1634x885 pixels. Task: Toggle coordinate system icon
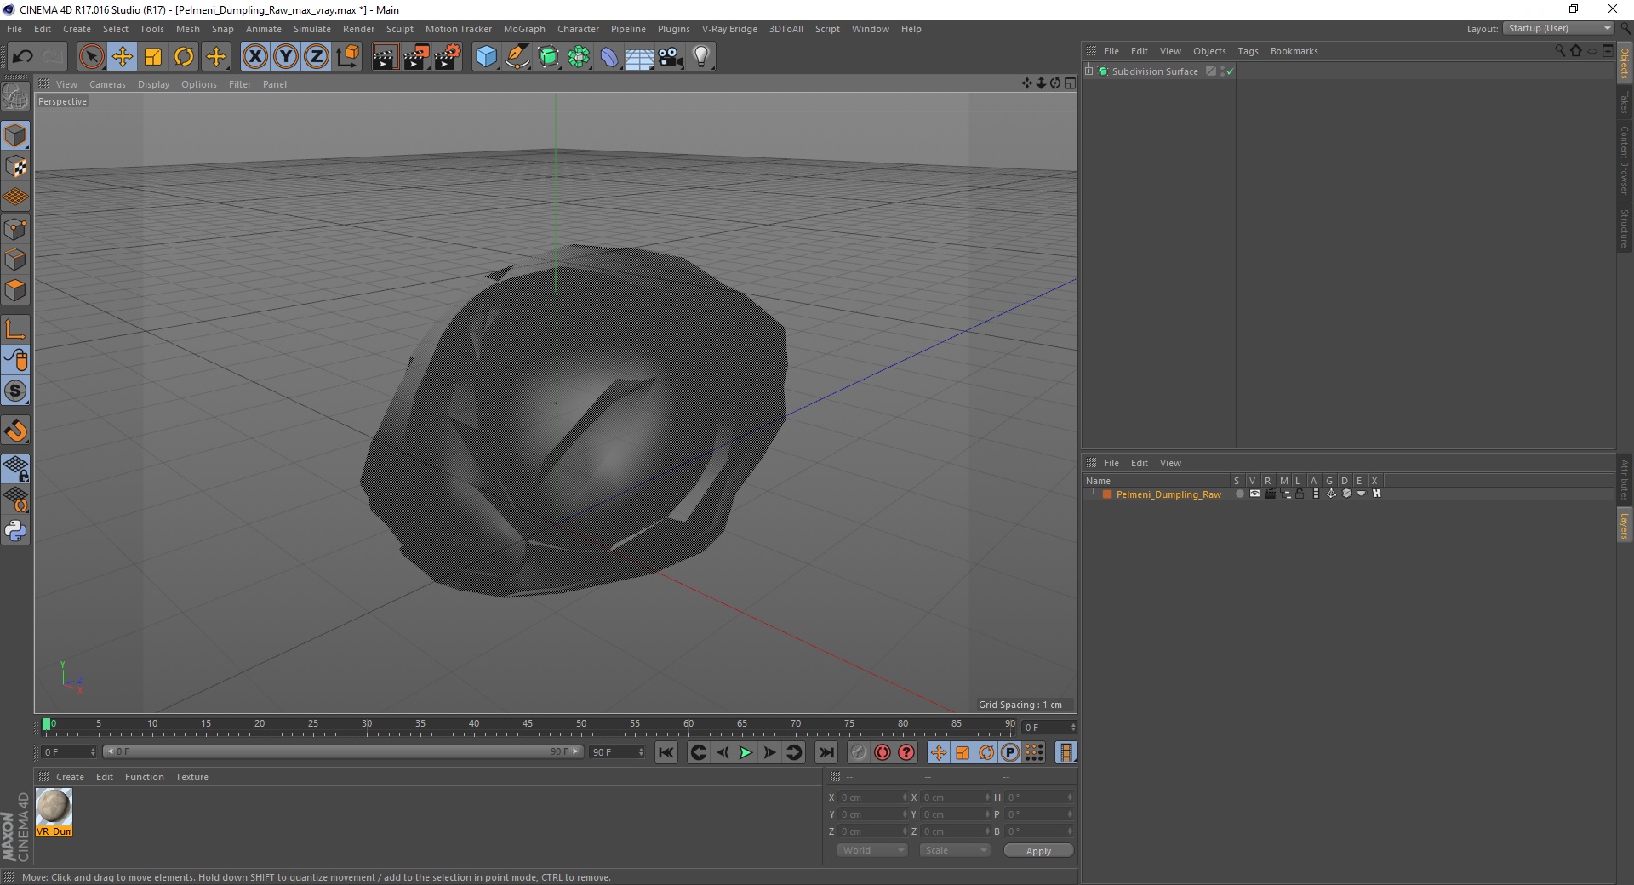347,57
